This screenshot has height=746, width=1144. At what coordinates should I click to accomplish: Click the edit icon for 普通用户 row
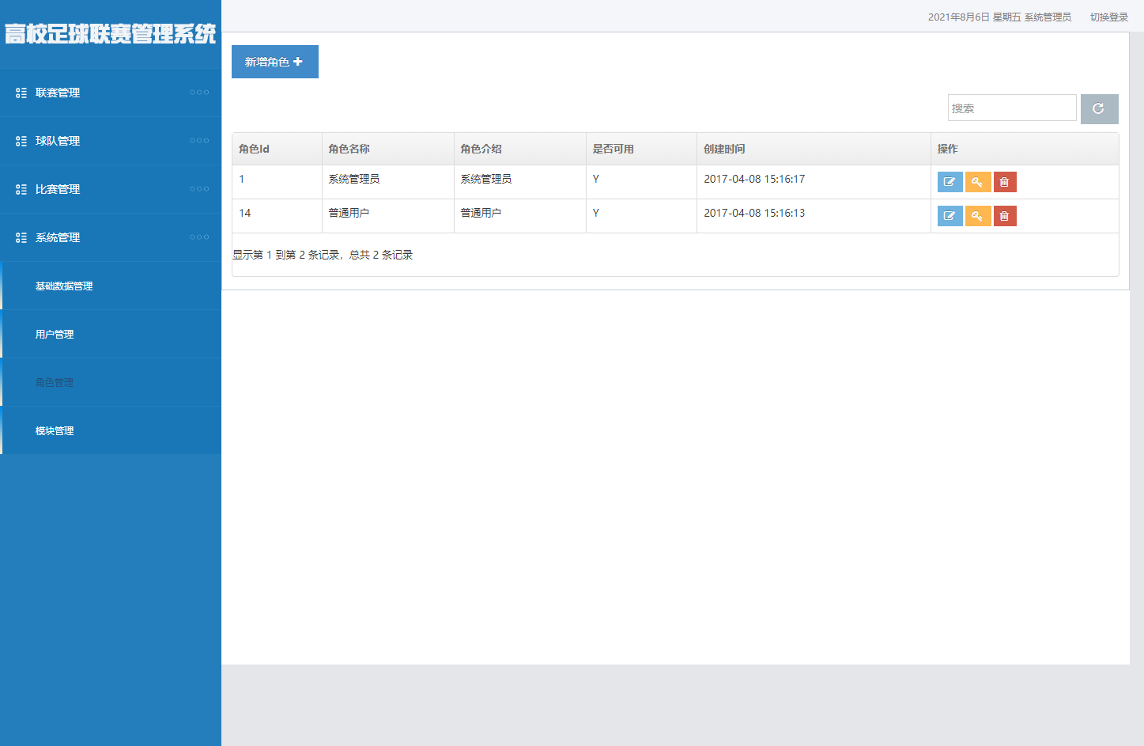tap(950, 216)
